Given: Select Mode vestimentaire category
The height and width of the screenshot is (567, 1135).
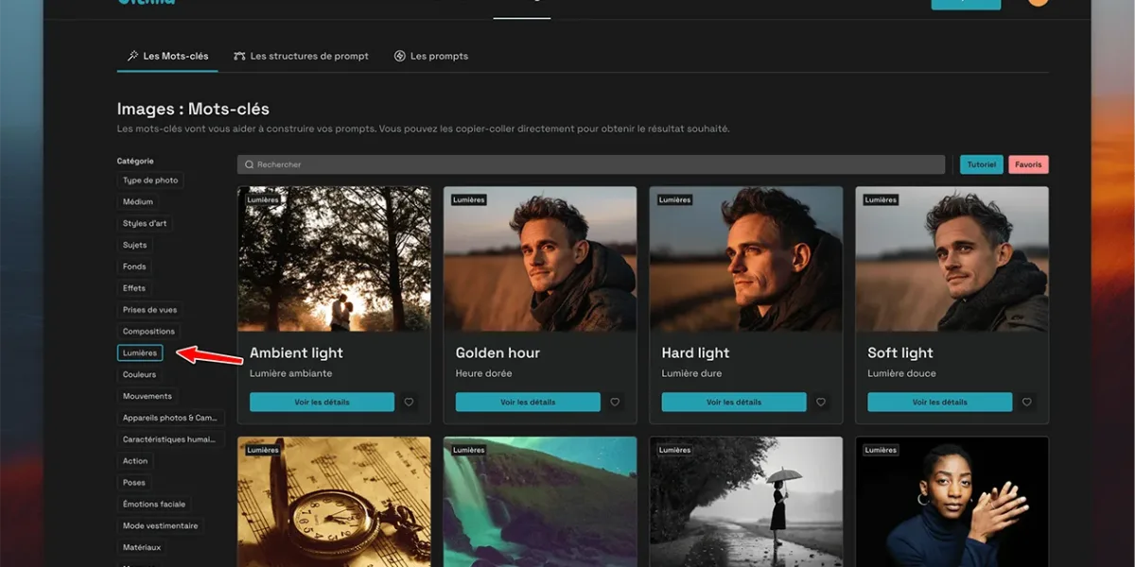Looking at the screenshot, I should (160, 525).
